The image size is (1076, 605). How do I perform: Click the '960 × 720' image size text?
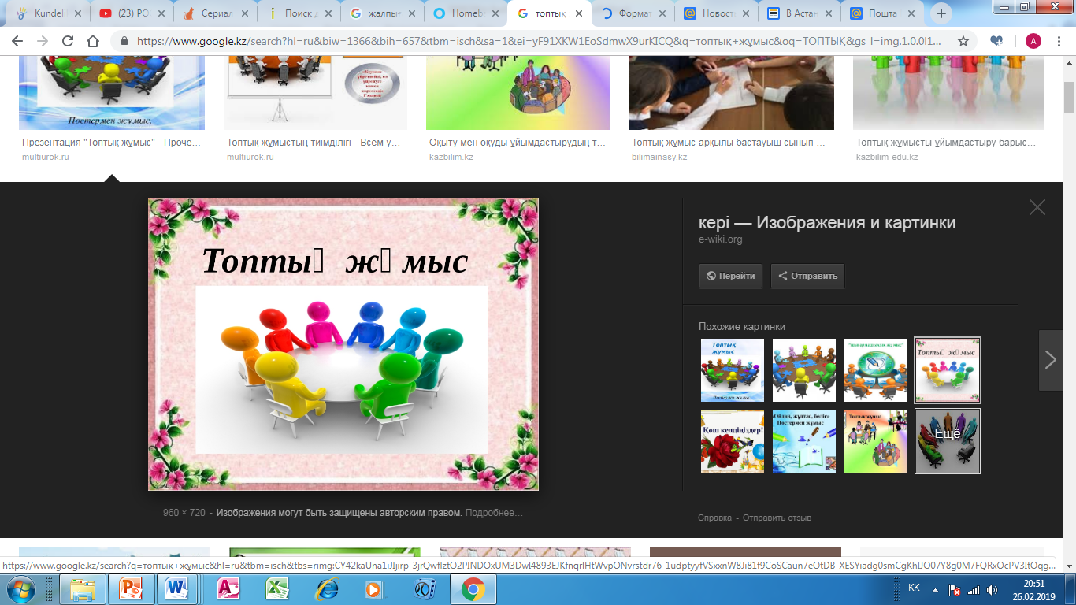pyautogui.click(x=184, y=513)
